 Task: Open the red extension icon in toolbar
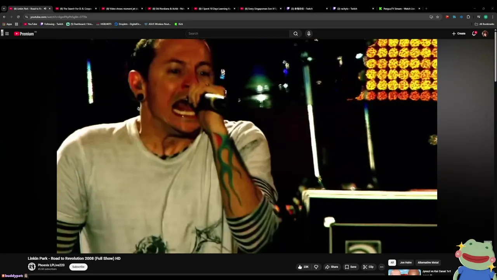[x=447, y=17]
